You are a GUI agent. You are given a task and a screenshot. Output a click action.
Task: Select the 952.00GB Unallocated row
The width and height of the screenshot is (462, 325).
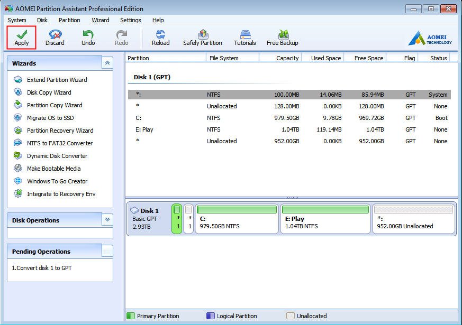pos(289,141)
